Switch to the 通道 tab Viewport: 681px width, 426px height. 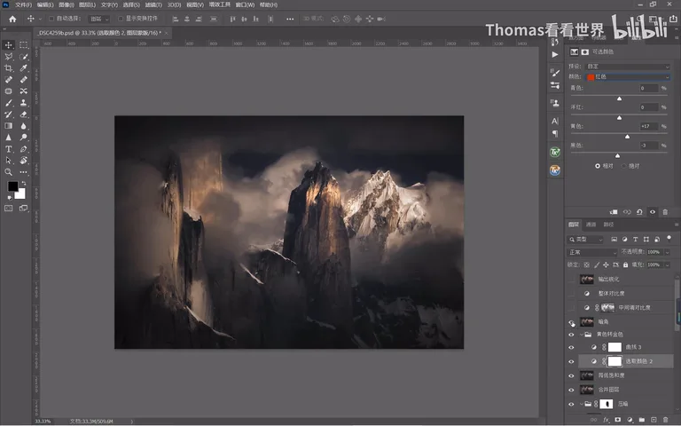click(x=591, y=225)
